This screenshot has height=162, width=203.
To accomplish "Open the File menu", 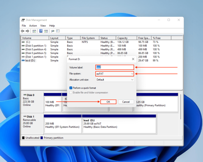I will pyautogui.click(x=24, y=26).
